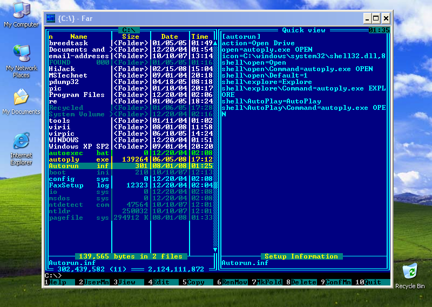Select the pic folder
This screenshot has height=307, width=432.
tap(131, 88)
